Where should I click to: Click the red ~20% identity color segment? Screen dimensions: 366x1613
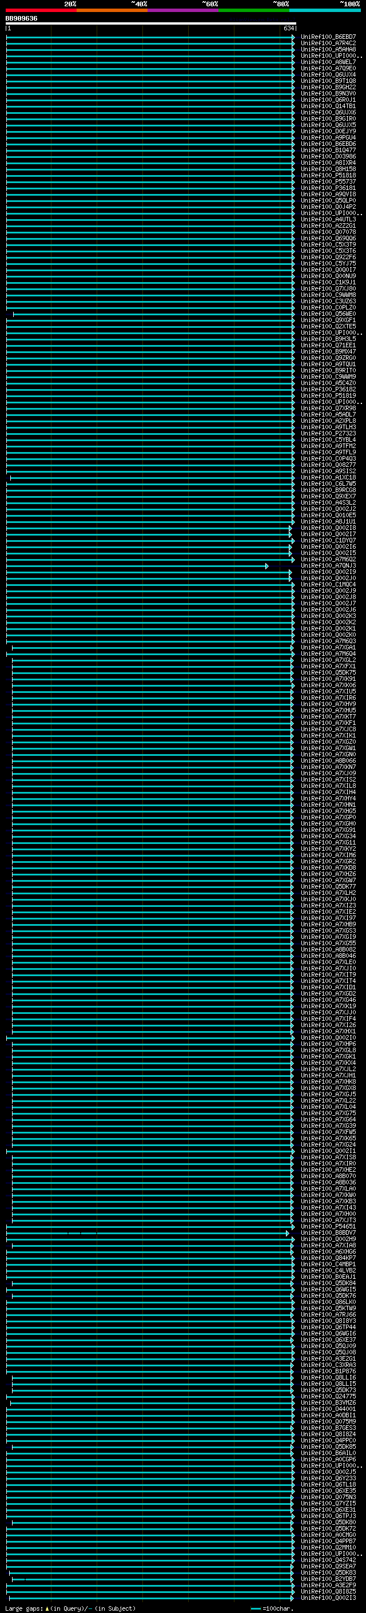(41, 10)
